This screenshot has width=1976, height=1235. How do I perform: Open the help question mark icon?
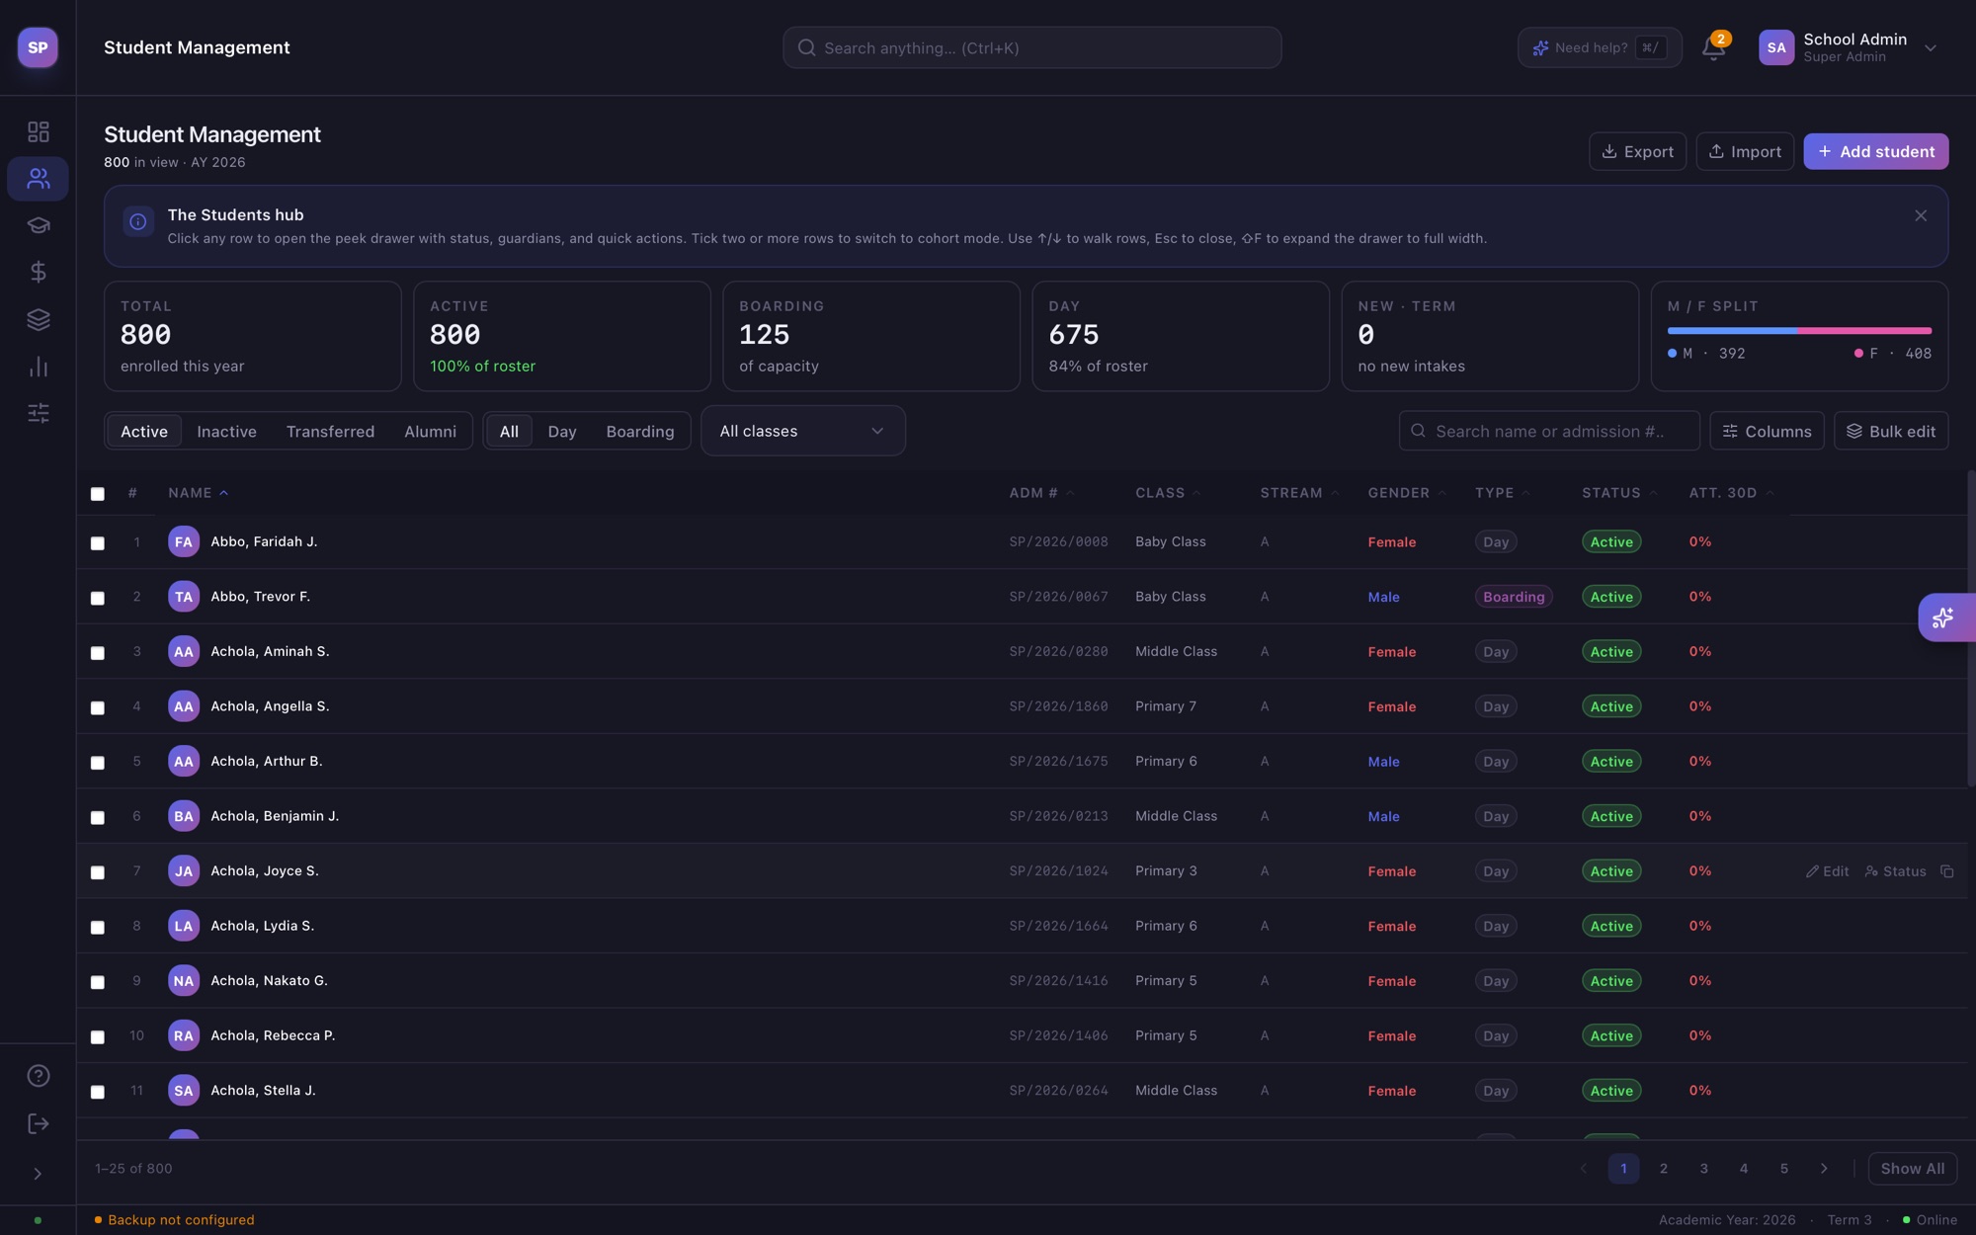(38, 1076)
